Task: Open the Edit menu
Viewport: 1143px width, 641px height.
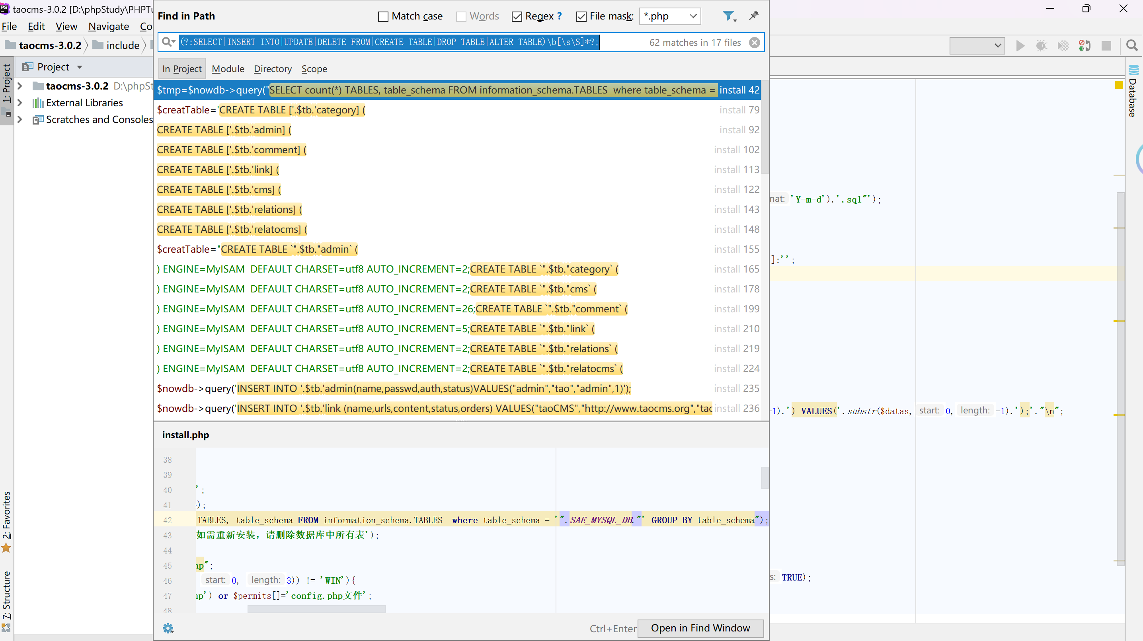Action: click(36, 26)
